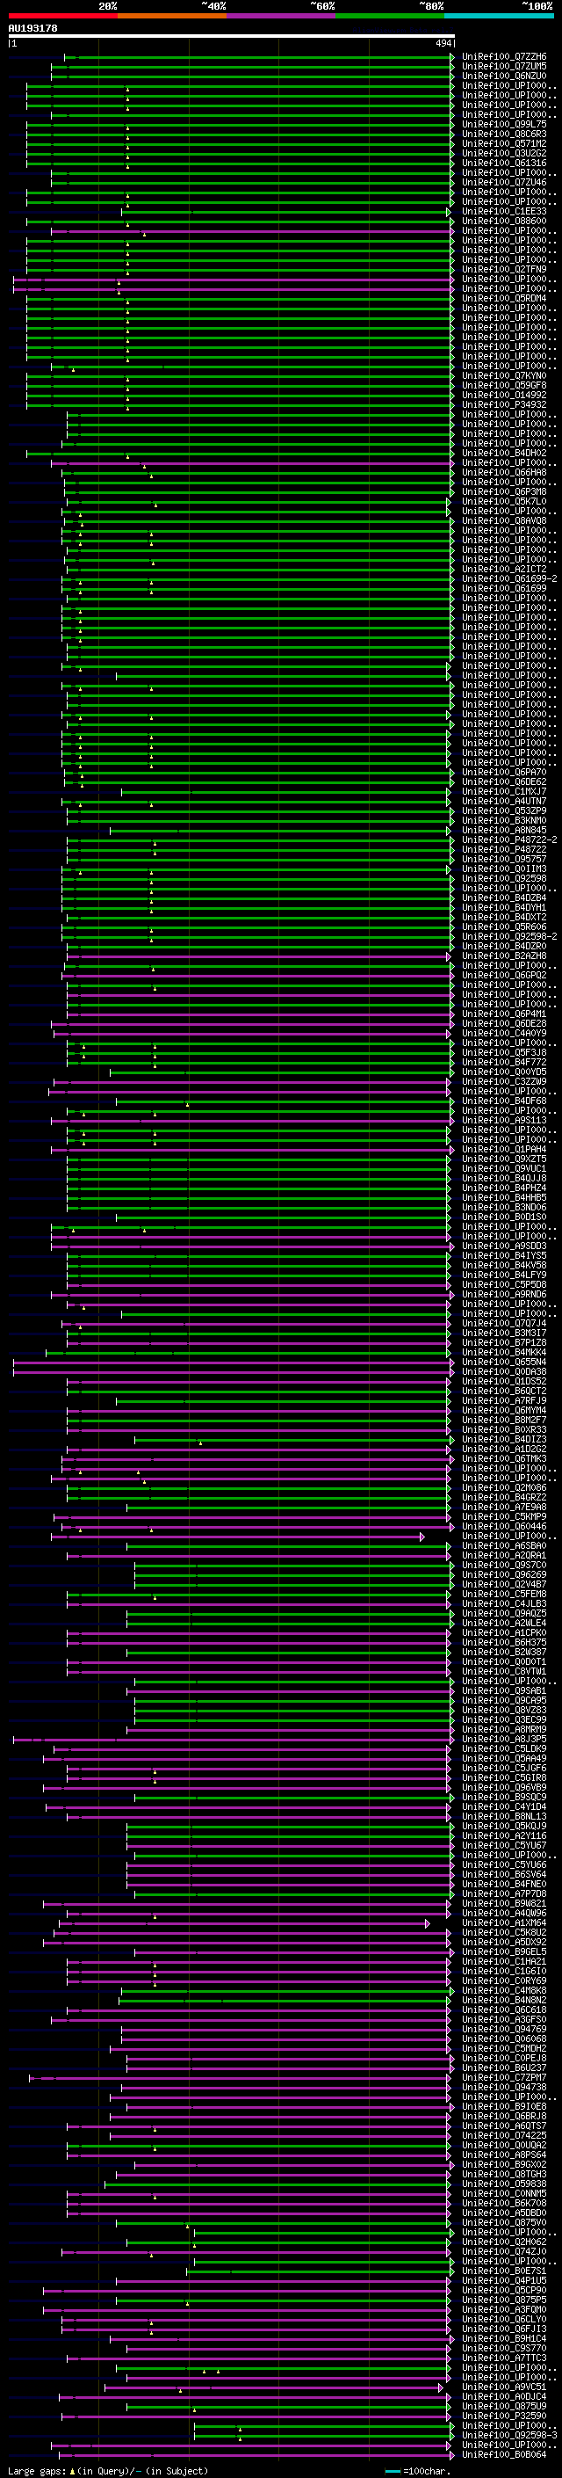Click the cyan ~100% identity legend segment
Screen dimensions: 562x2478
[499, 16]
